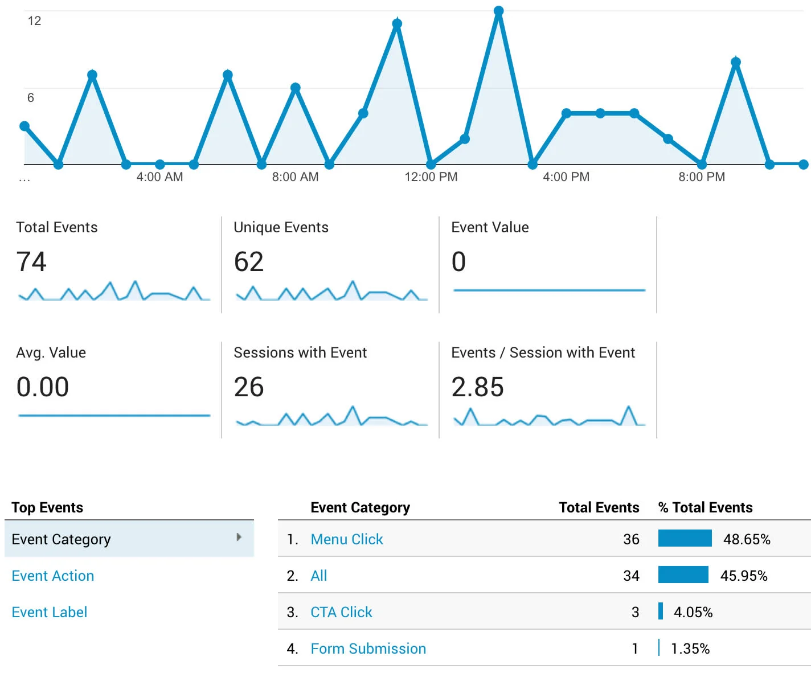Open the All event category link

(x=318, y=576)
